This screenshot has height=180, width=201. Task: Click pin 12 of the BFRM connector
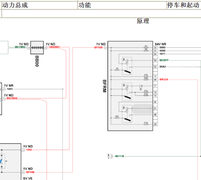pos(155,92)
